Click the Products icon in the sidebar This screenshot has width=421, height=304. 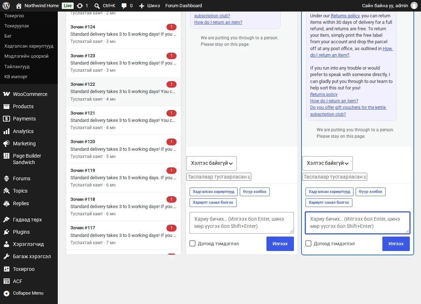coord(6,106)
